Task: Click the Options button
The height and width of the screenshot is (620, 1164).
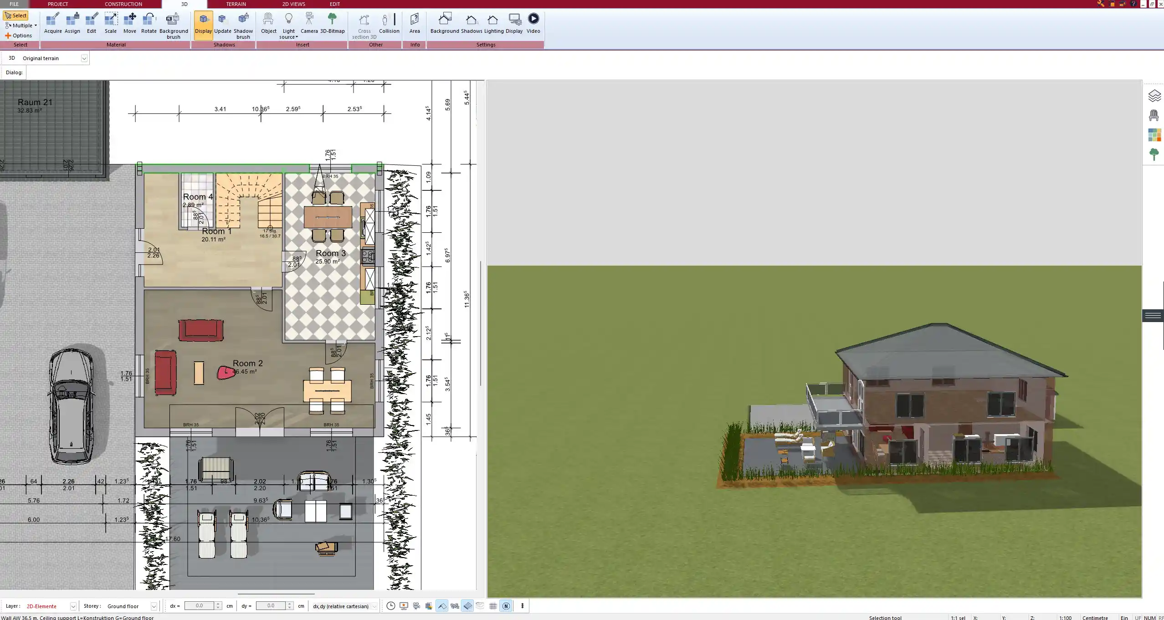Action: point(18,36)
